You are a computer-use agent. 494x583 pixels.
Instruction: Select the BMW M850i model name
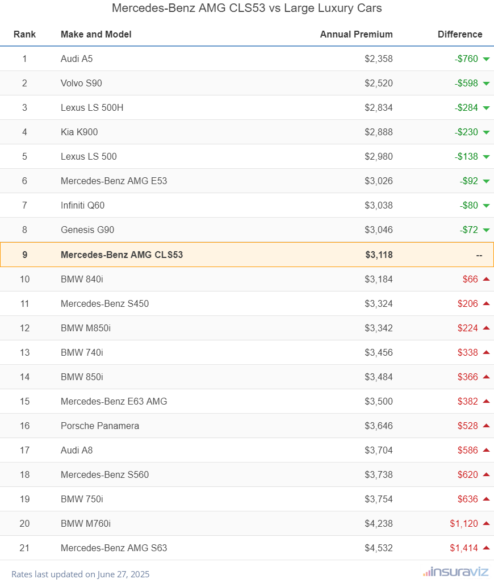coord(85,328)
